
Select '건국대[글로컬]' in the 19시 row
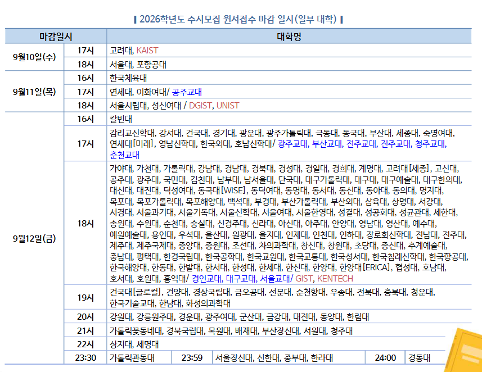tap(135, 292)
